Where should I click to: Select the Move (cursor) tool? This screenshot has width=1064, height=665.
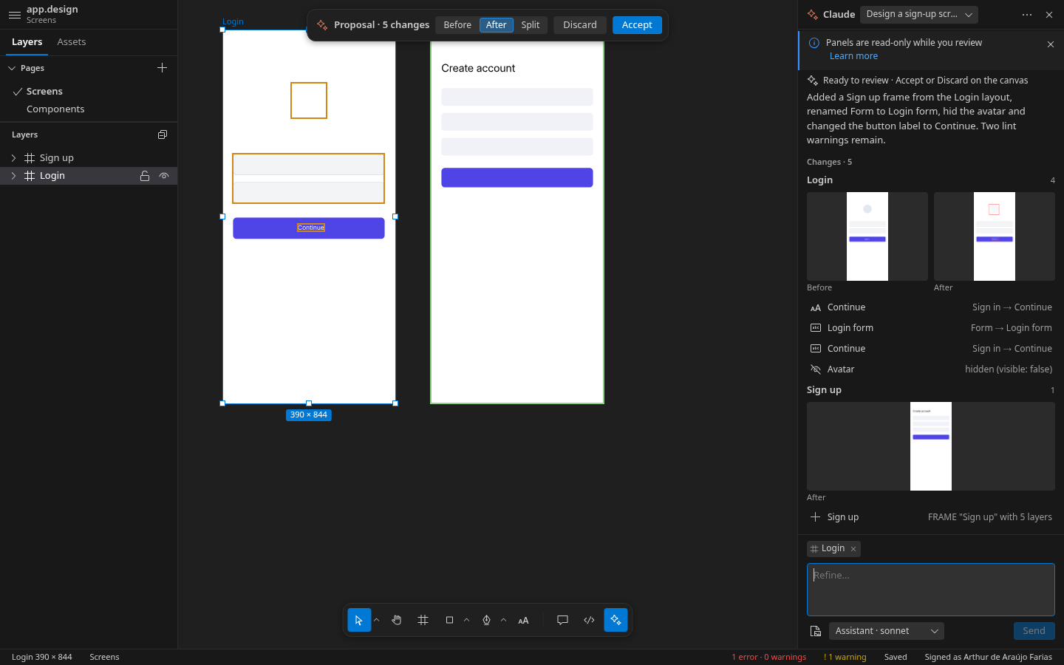click(x=358, y=620)
